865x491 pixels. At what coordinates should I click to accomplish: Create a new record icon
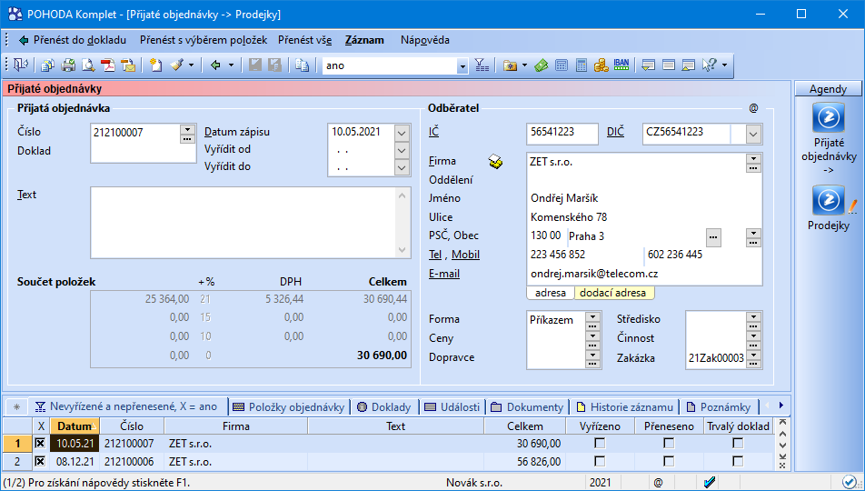click(x=156, y=65)
